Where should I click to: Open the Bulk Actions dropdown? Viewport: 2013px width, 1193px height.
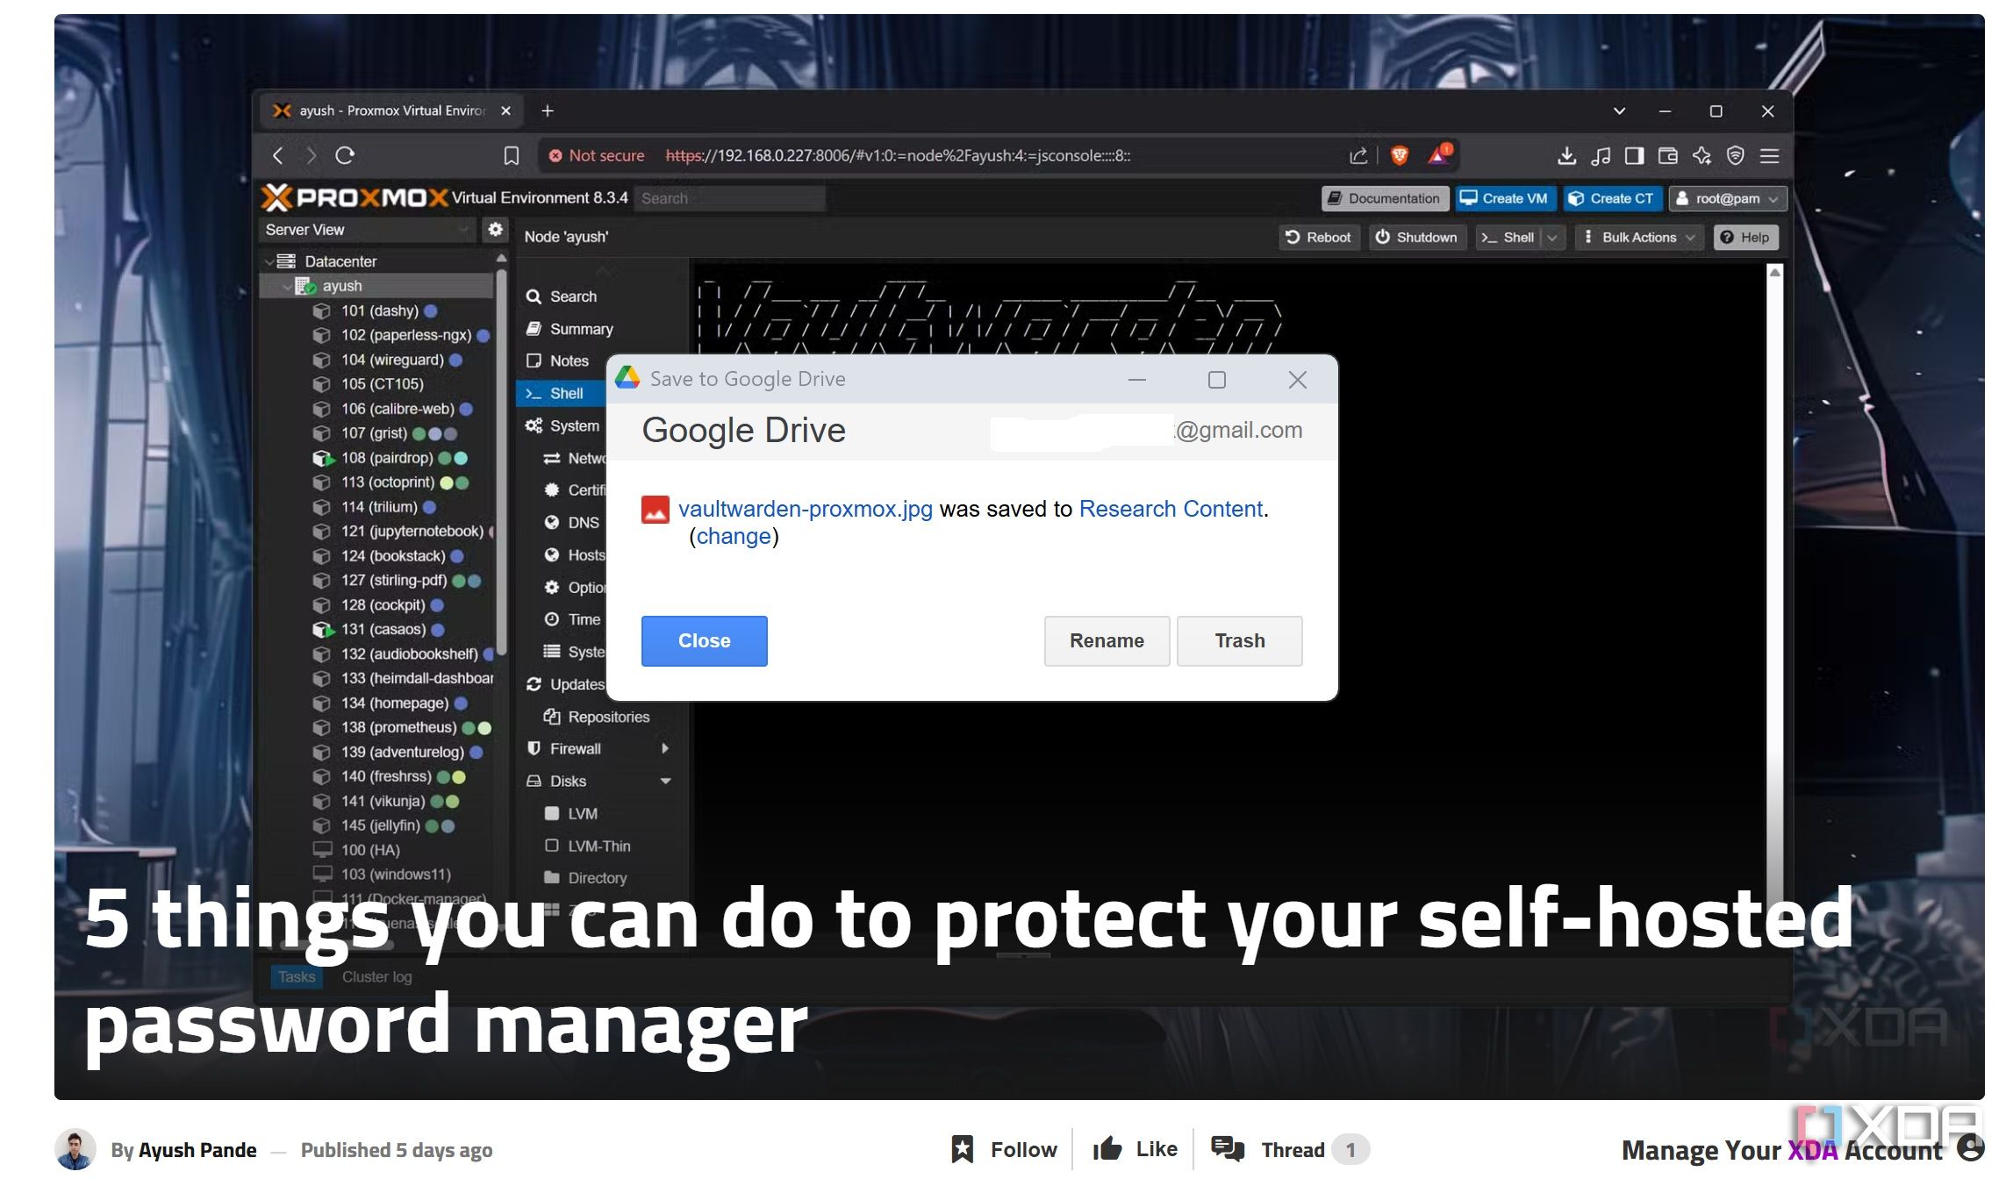[x=1640, y=238]
